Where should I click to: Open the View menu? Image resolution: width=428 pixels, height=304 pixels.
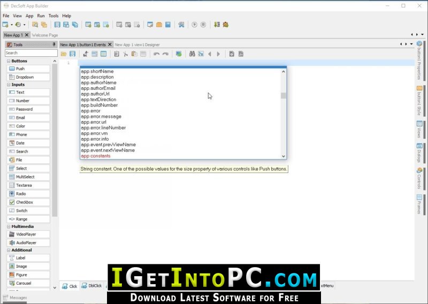[x=17, y=16]
